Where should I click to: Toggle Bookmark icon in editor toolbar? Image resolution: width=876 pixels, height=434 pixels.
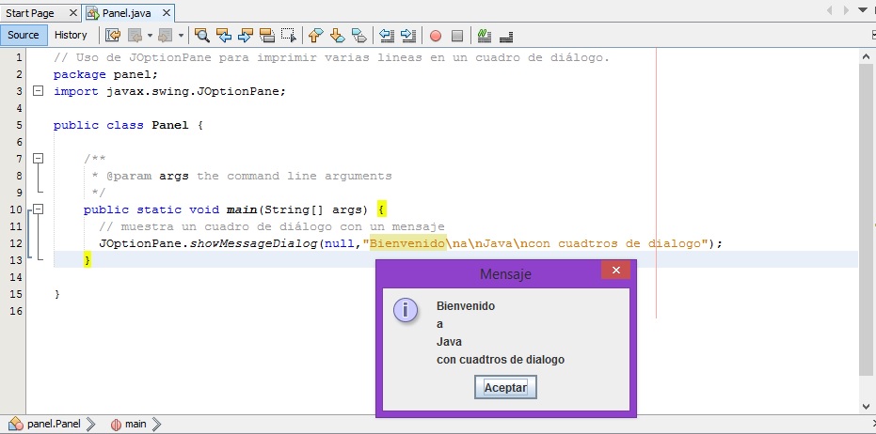[358, 36]
